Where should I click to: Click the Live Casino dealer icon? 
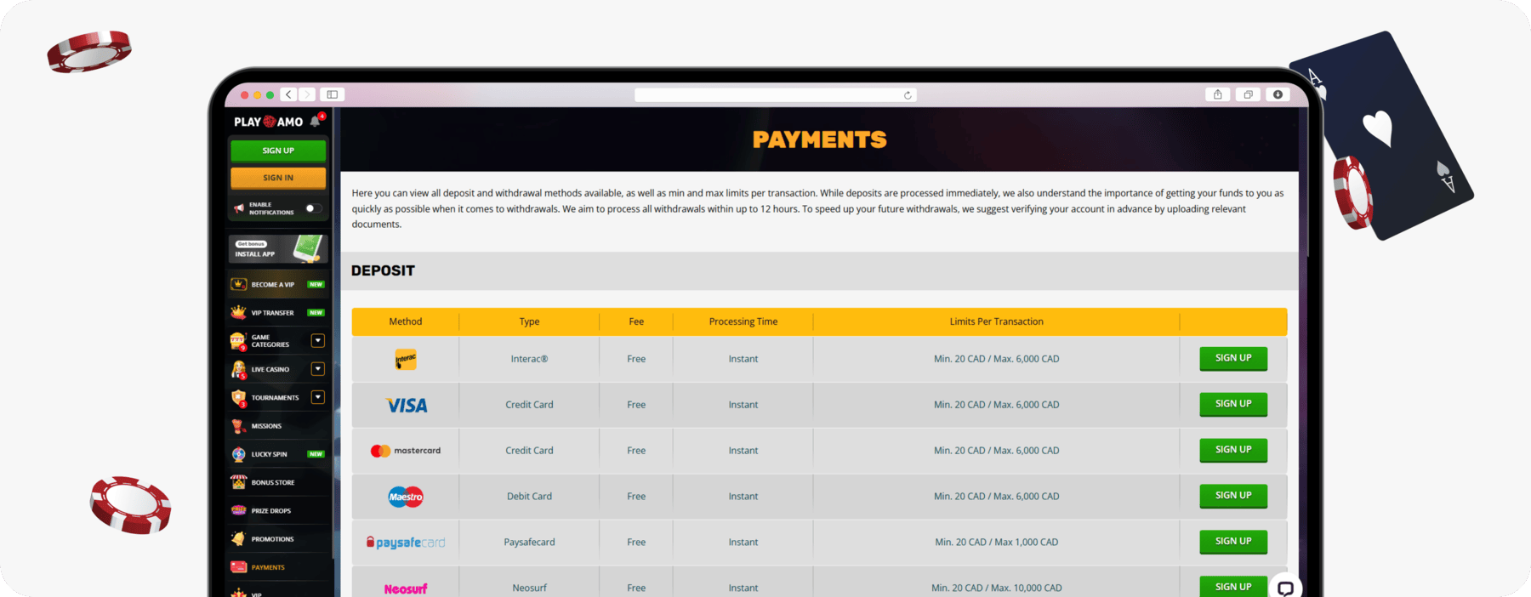click(238, 369)
